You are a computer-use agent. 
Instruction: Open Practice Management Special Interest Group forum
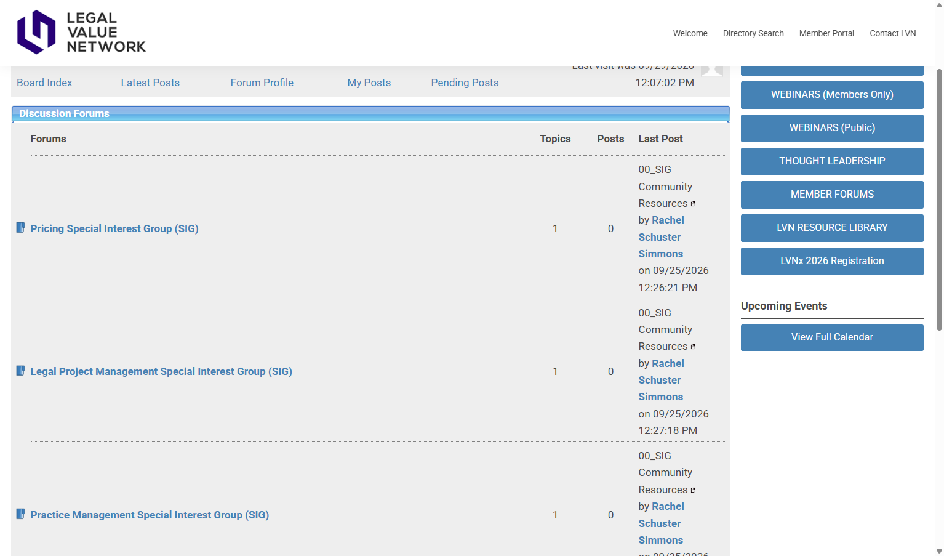point(150,515)
